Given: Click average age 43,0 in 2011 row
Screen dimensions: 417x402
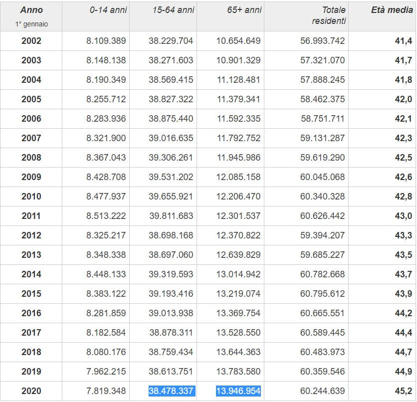Looking at the screenshot, I should coord(403,216).
